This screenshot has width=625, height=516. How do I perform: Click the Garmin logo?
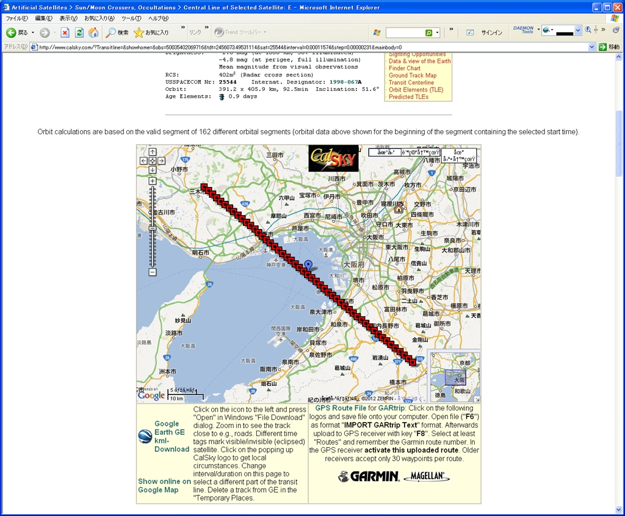click(x=369, y=476)
